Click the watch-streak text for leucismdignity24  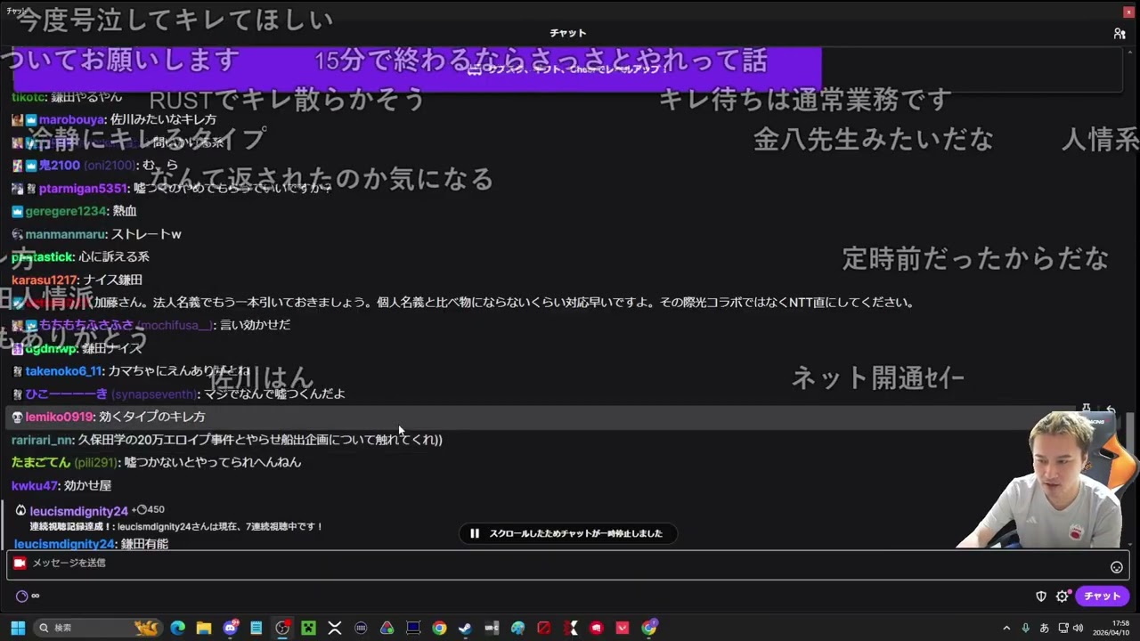[x=176, y=526]
